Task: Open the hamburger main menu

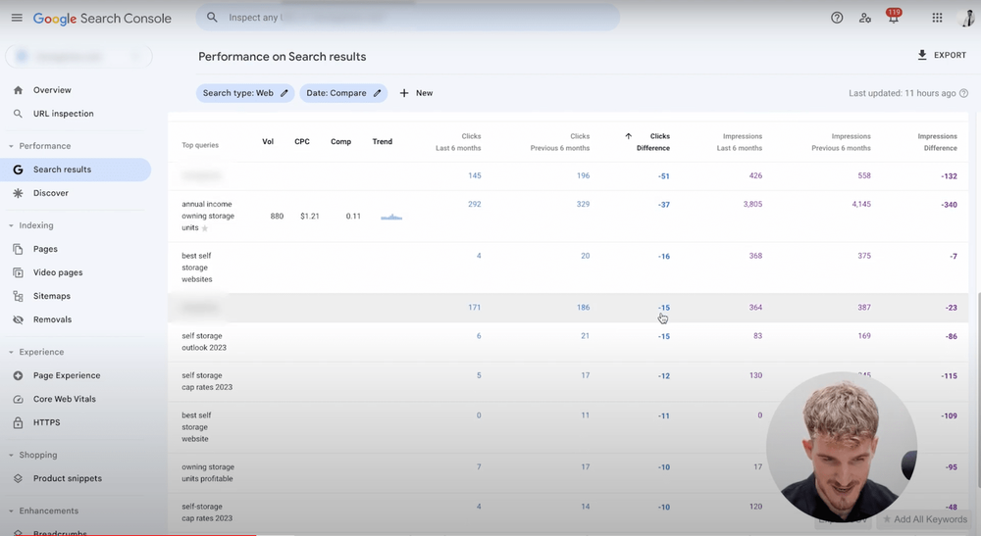Action: tap(17, 18)
